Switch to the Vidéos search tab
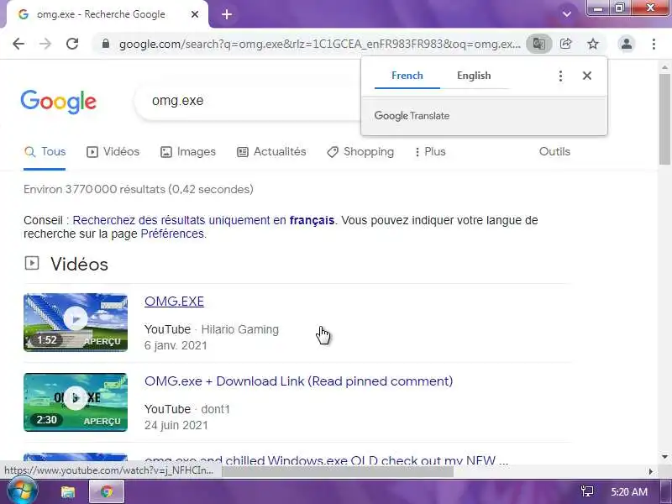Viewport: 672px width, 504px height. [x=113, y=152]
